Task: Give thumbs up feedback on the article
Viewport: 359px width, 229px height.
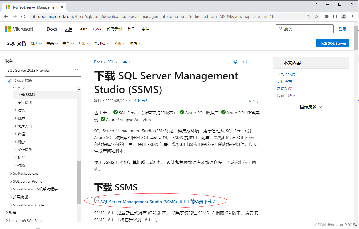Action: point(251,100)
